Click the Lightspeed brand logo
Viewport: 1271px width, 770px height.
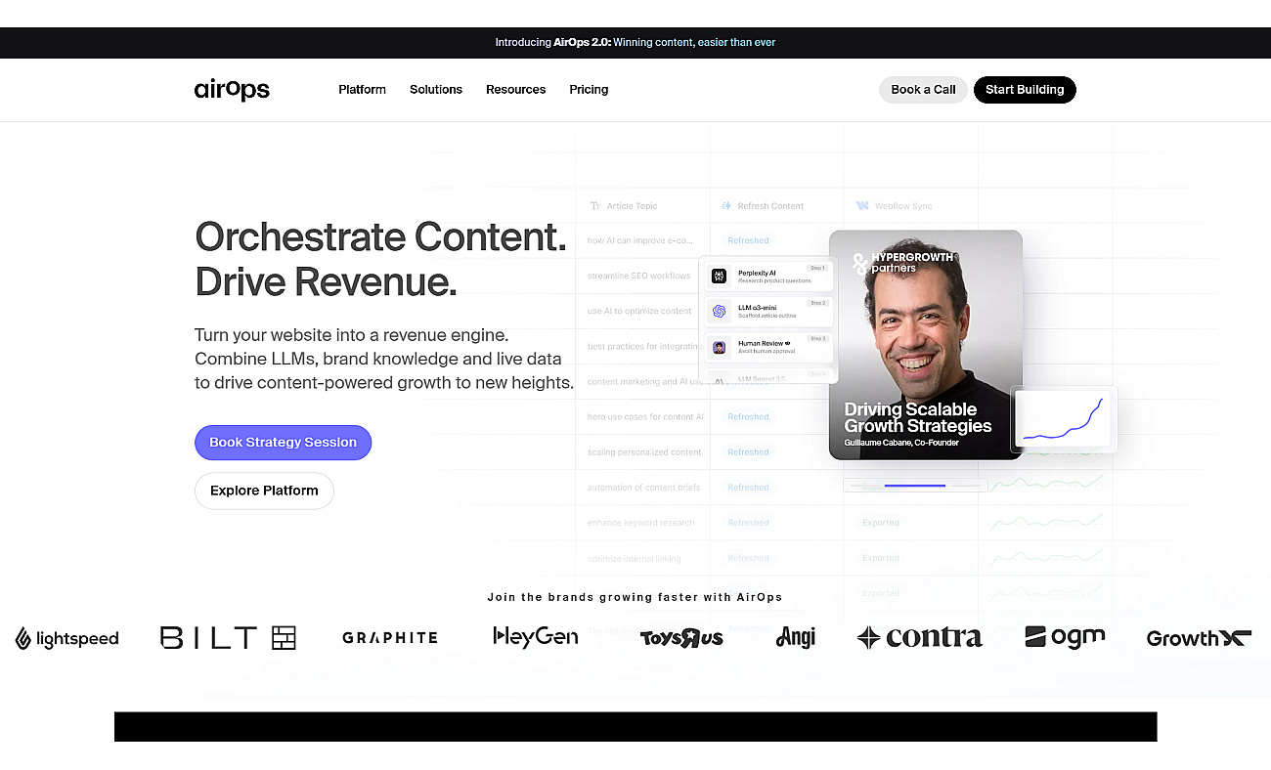tap(67, 639)
